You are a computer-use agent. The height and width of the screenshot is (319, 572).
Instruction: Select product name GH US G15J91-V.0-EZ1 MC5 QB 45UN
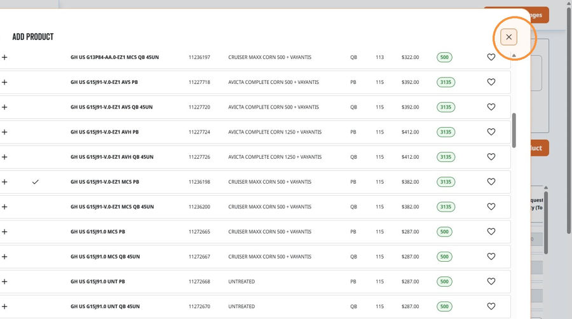pos(112,207)
